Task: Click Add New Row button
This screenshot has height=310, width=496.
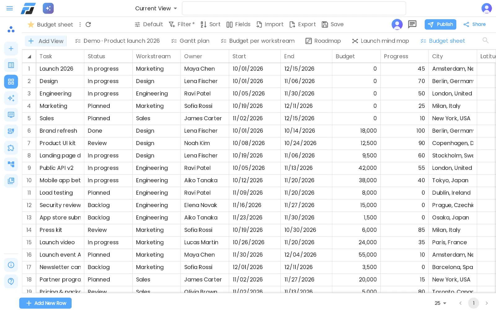Action: tap(45, 303)
